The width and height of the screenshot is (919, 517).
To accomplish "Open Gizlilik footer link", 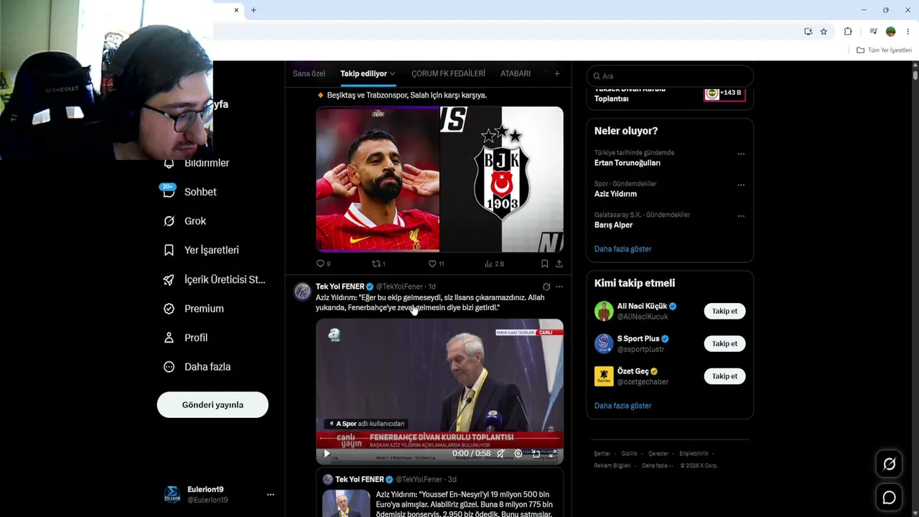I will pyautogui.click(x=629, y=454).
